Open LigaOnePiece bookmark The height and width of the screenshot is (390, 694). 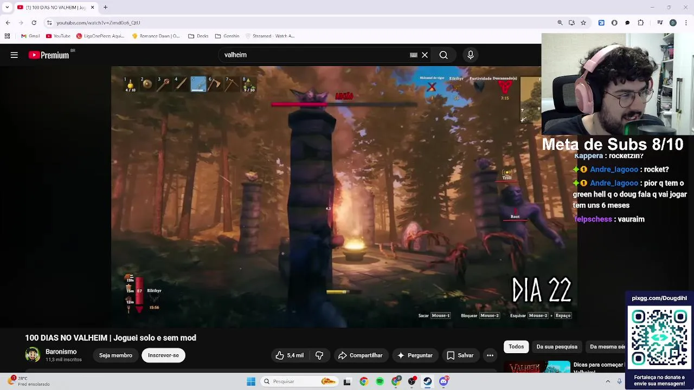(x=100, y=36)
